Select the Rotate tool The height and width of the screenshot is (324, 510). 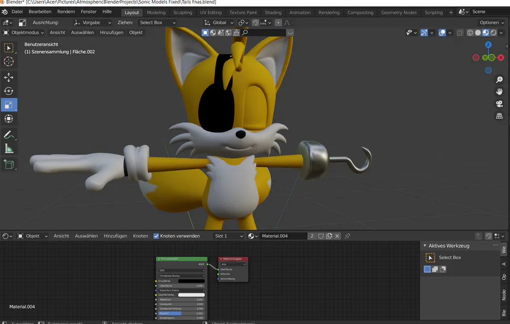click(8, 91)
